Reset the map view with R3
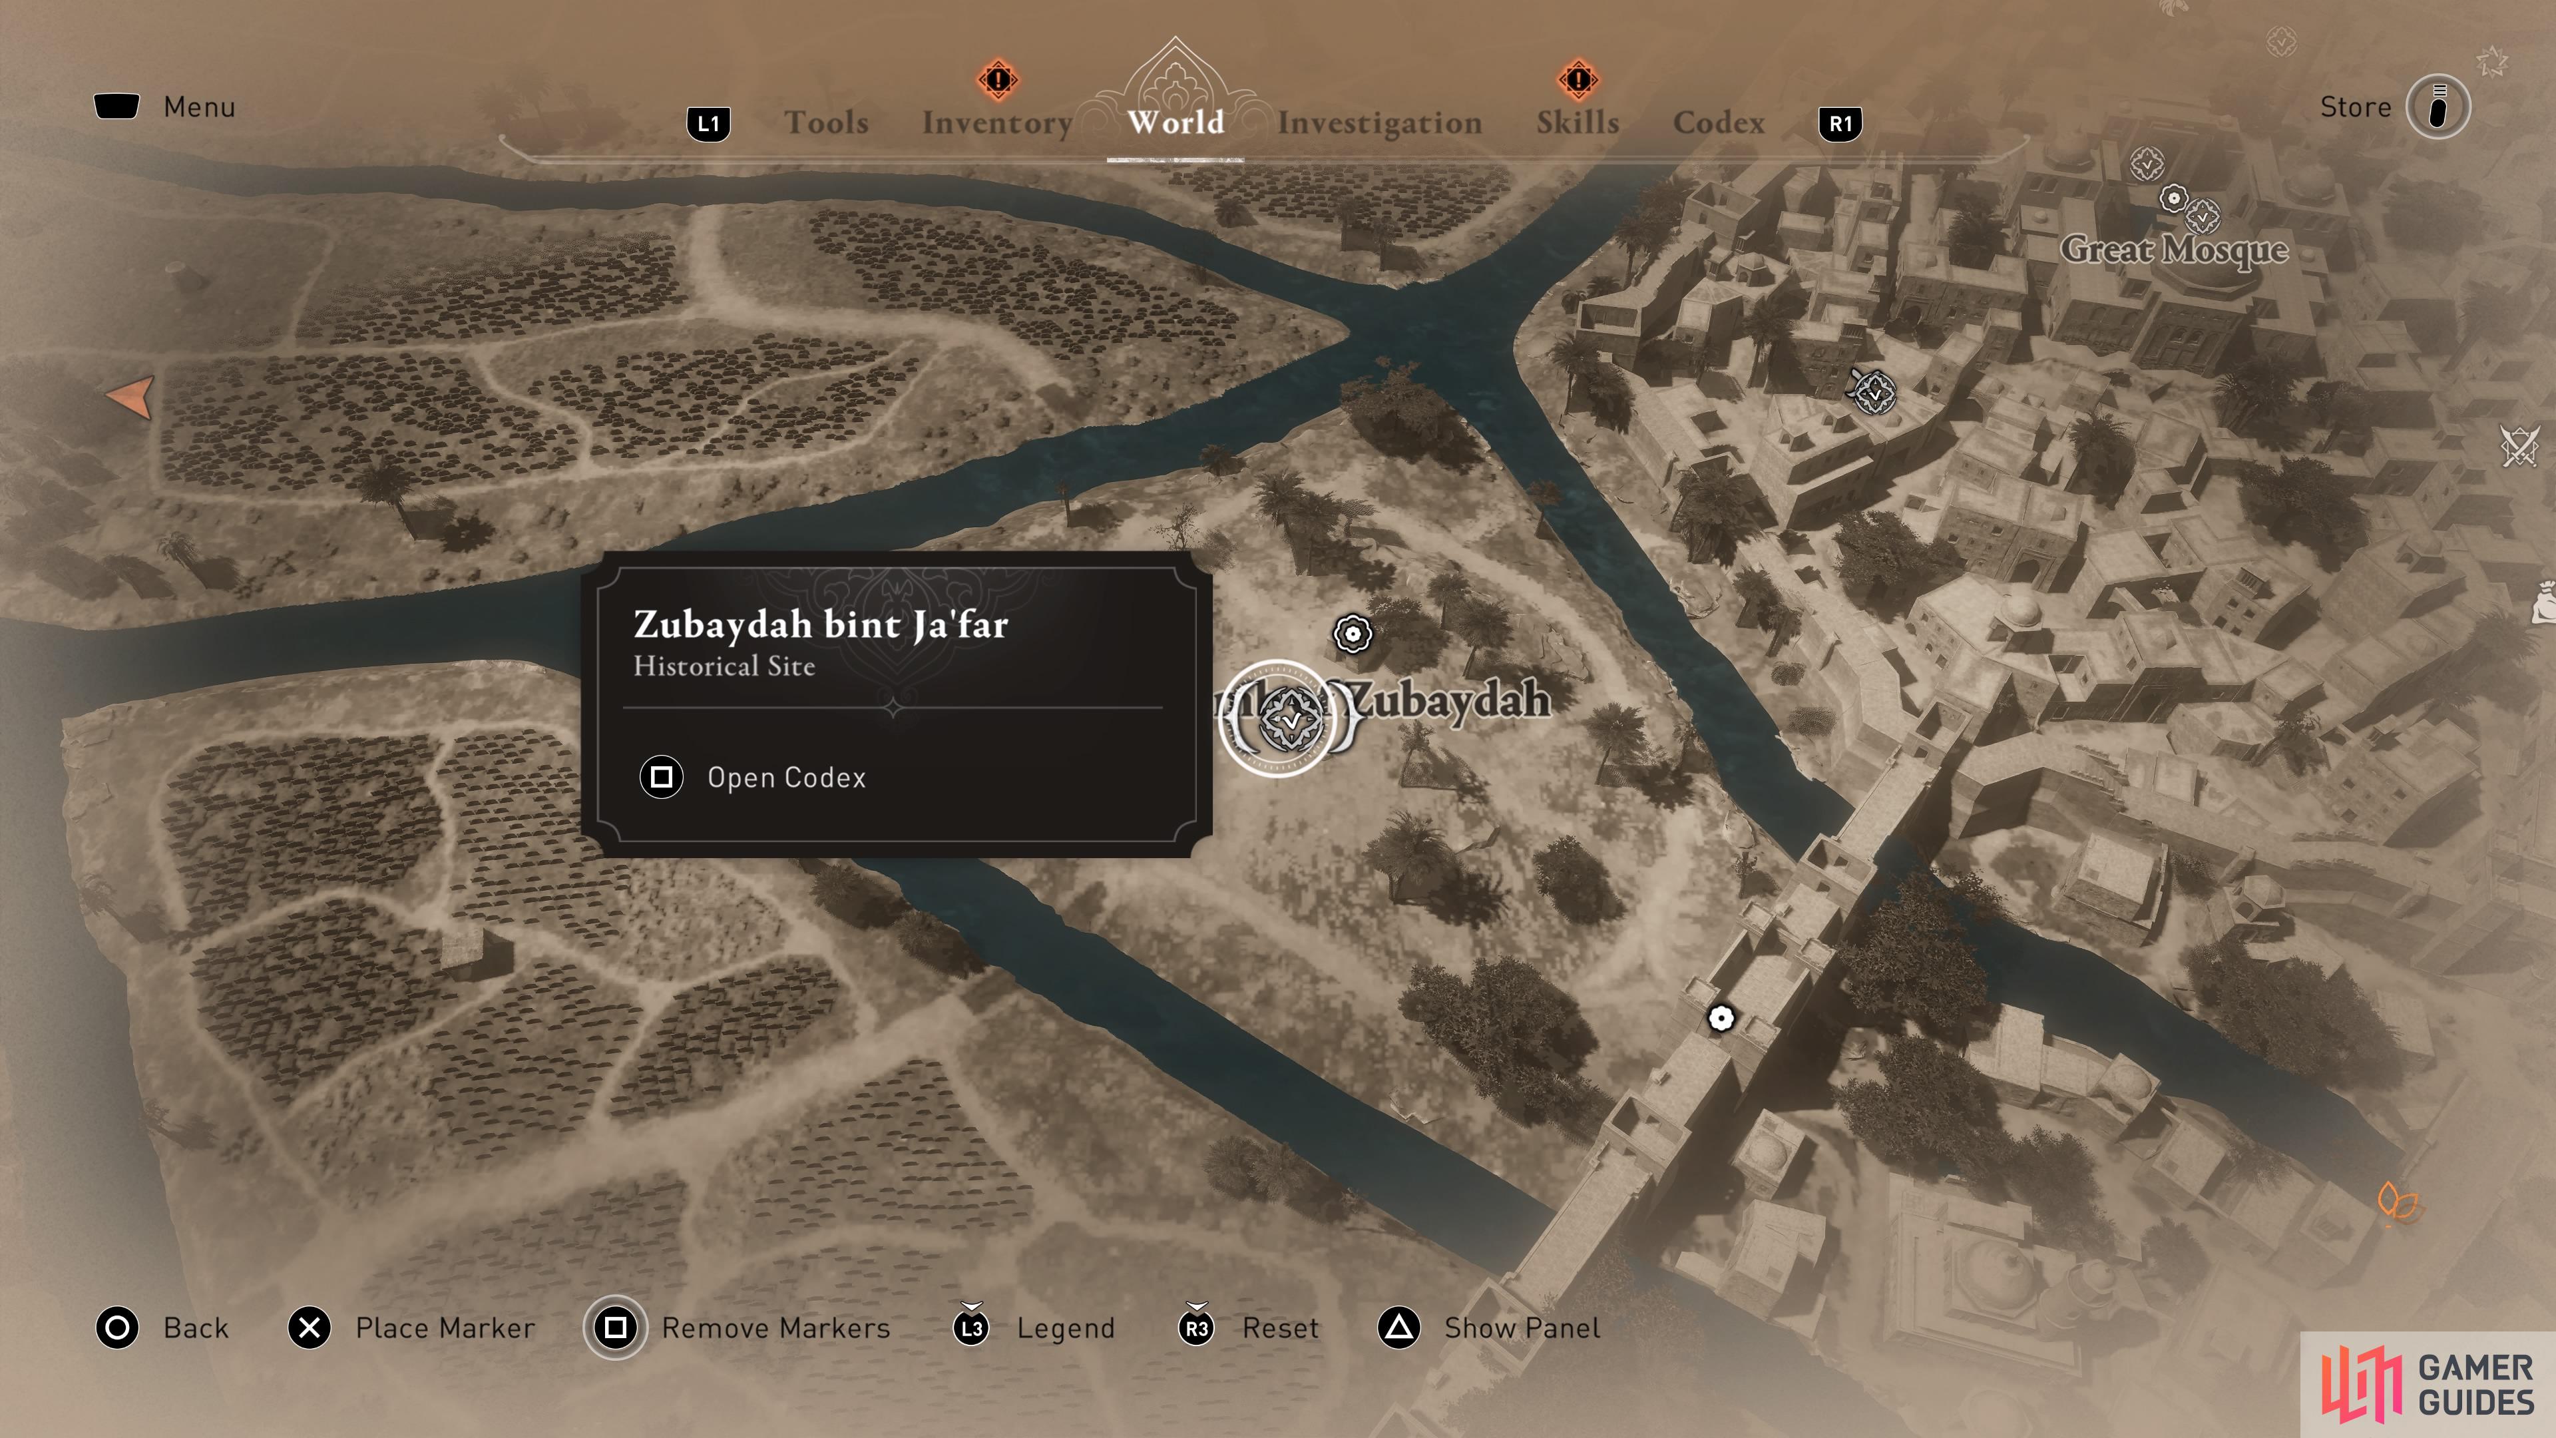Viewport: 2556px width, 1438px height. tap(1248, 1328)
